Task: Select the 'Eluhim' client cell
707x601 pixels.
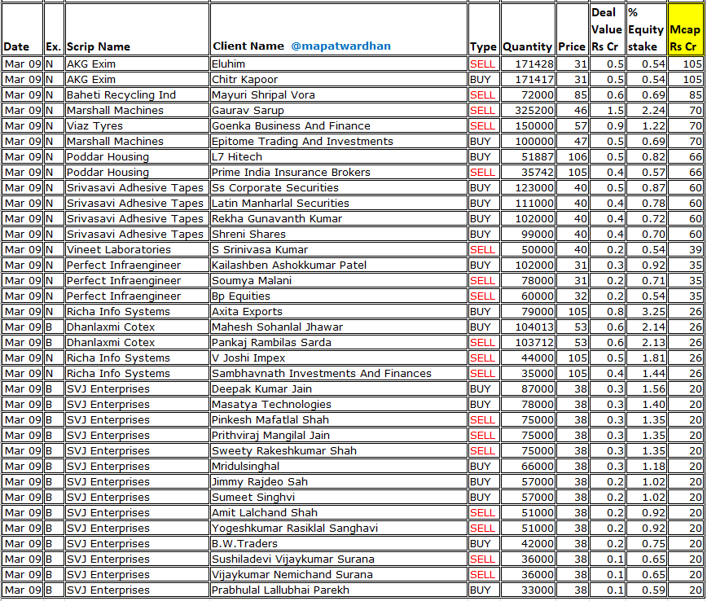Action: point(339,64)
